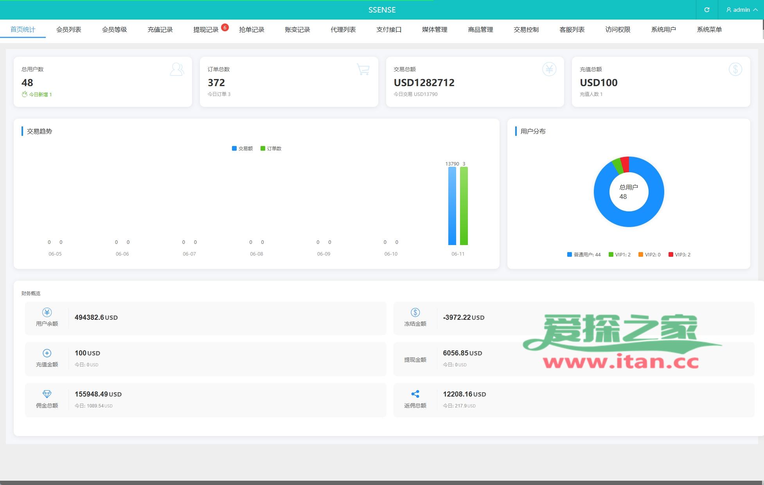Screen dimensions: 764x485
Task: Toggle the 交易额 legend in trend chart
Action: point(242,148)
